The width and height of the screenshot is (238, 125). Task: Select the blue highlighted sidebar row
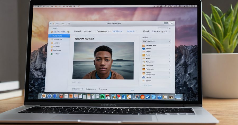[59, 36]
